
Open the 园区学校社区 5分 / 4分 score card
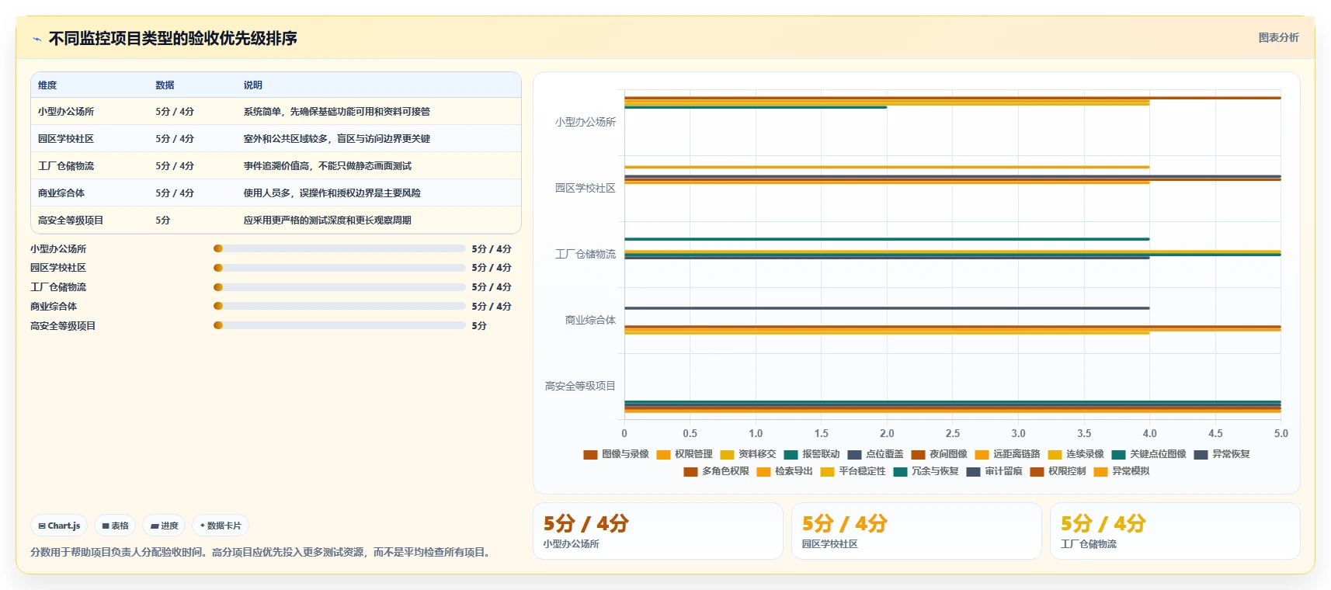(x=916, y=531)
